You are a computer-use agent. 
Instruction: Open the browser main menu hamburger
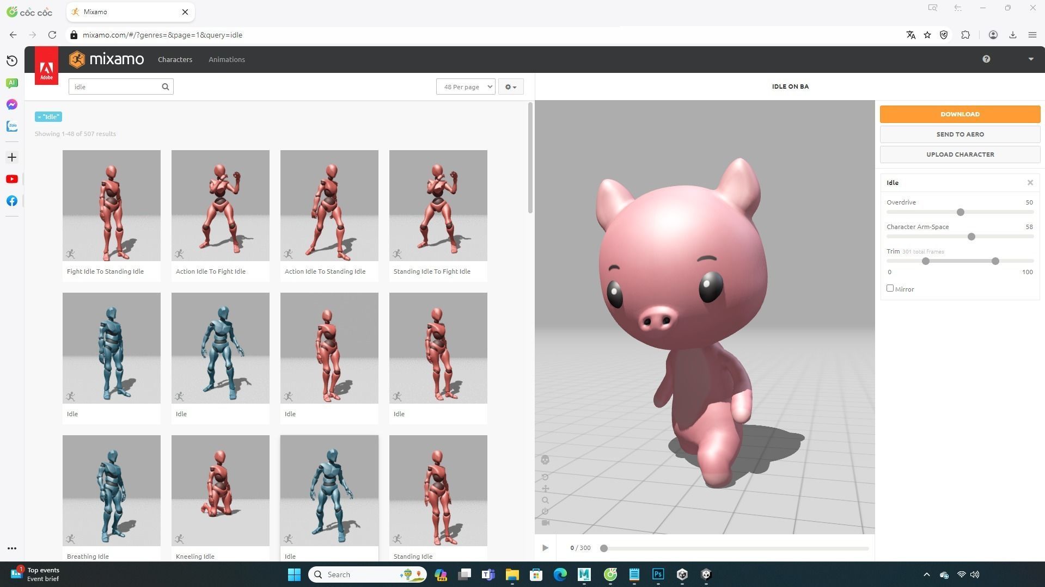click(1032, 35)
